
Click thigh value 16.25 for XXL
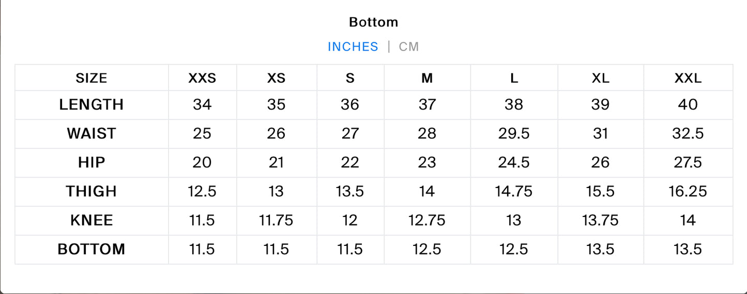pyautogui.click(x=688, y=192)
